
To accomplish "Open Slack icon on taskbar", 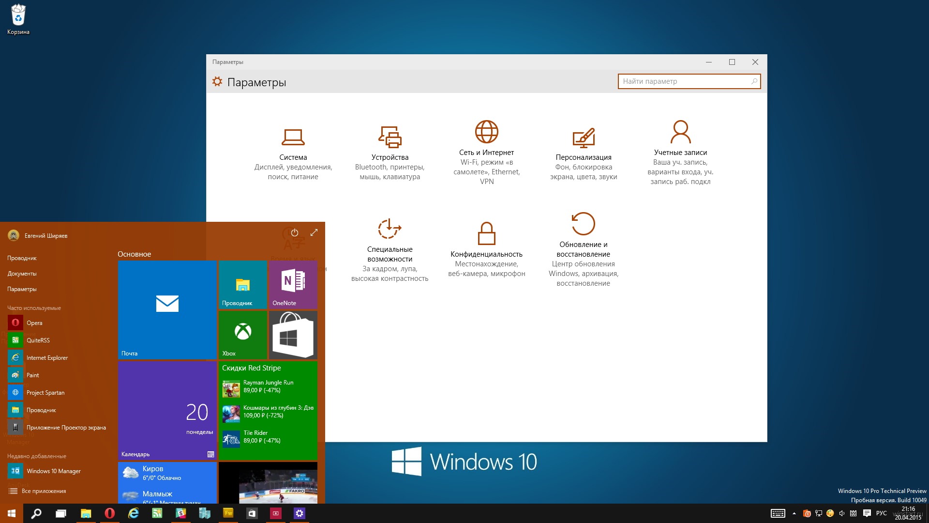I will (181, 513).
